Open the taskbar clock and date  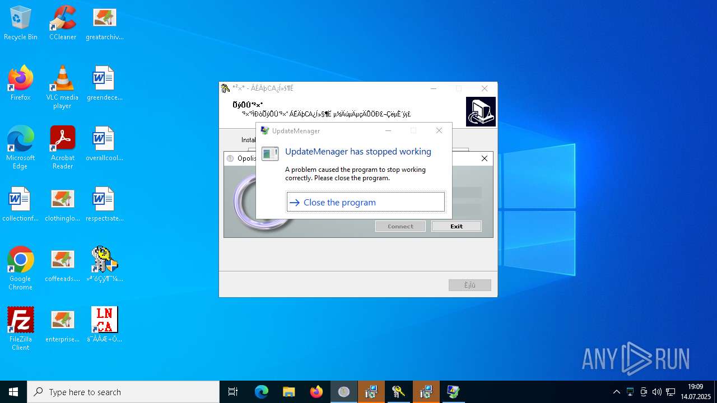(695, 392)
